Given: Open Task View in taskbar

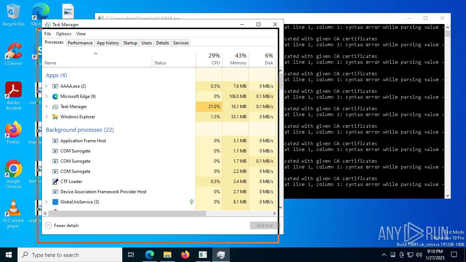Looking at the screenshot, I should (x=131, y=255).
